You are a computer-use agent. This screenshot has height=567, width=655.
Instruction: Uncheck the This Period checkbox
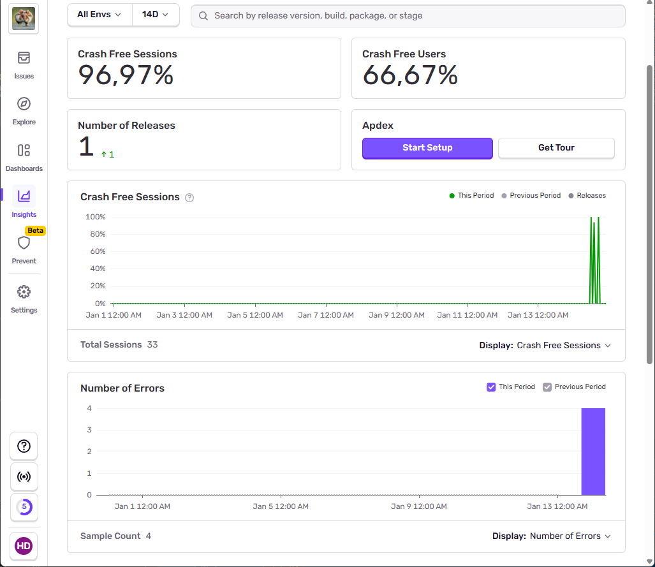pyautogui.click(x=491, y=387)
